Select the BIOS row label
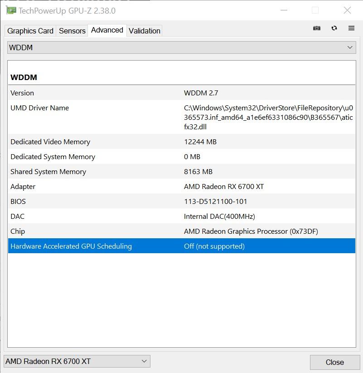The width and height of the screenshot is (363, 373). [x=18, y=202]
